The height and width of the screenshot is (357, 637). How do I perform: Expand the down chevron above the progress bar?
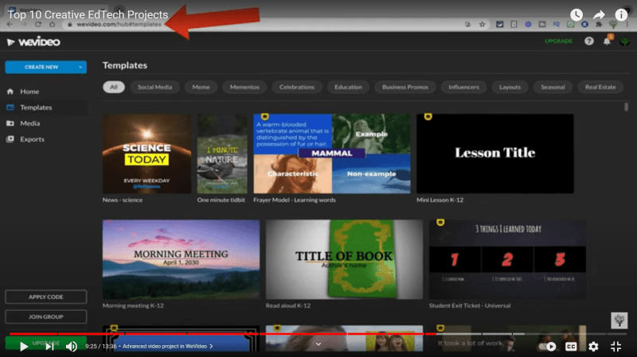click(318, 343)
